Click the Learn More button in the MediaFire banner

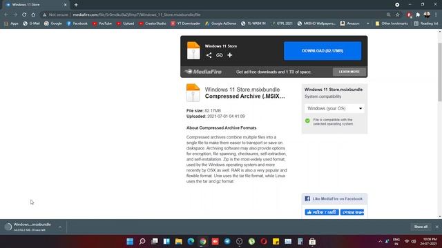click(349, 72)
